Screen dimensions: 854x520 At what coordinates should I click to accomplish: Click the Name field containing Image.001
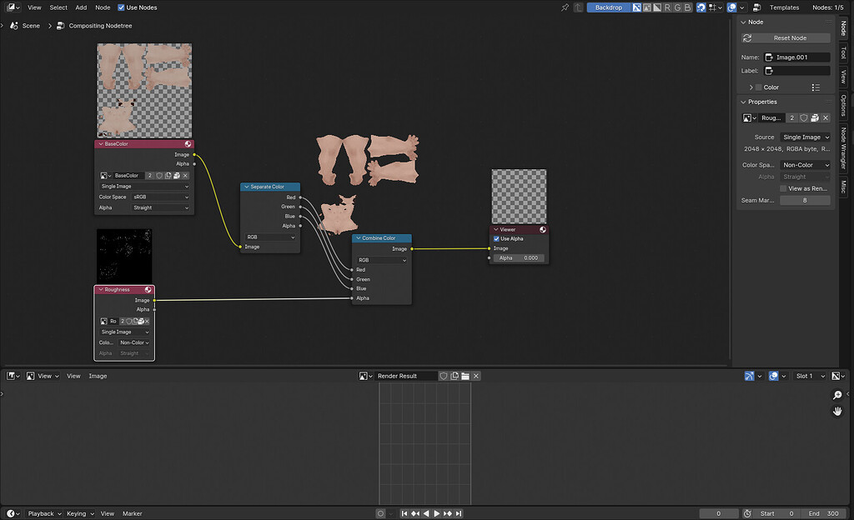(796, 57)
